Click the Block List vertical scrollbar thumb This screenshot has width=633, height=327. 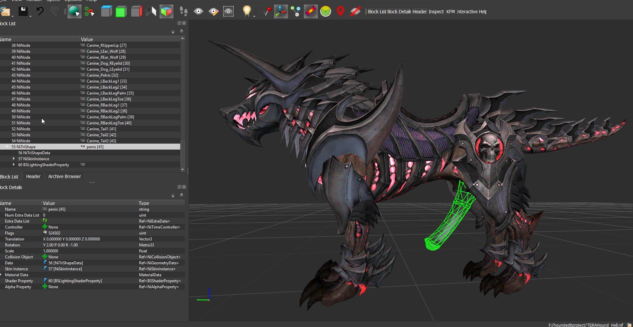point(183,153)
